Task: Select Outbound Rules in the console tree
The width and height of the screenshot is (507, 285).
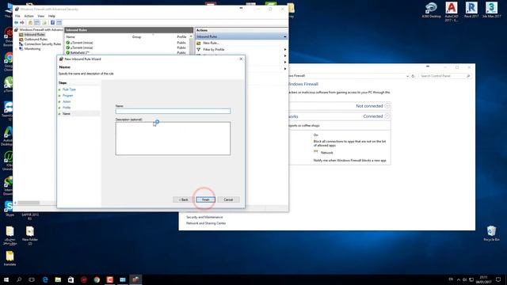Action: (36, 39)
